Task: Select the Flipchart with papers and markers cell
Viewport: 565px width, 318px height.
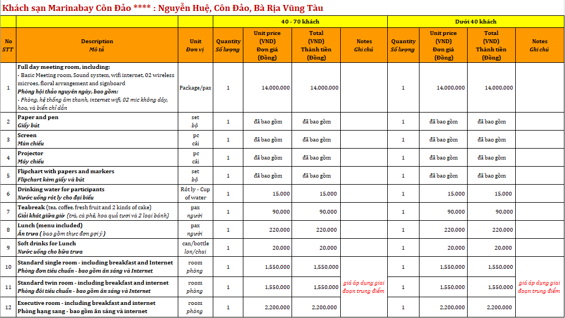Action: pos(97,175)
